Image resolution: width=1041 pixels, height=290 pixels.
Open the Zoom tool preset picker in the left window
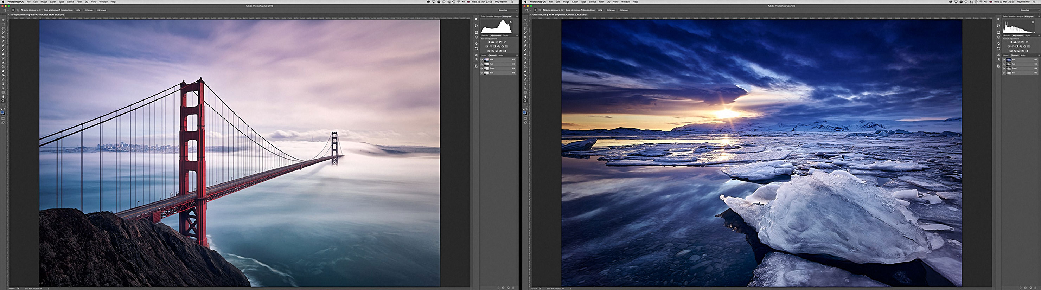pos(6,10)
